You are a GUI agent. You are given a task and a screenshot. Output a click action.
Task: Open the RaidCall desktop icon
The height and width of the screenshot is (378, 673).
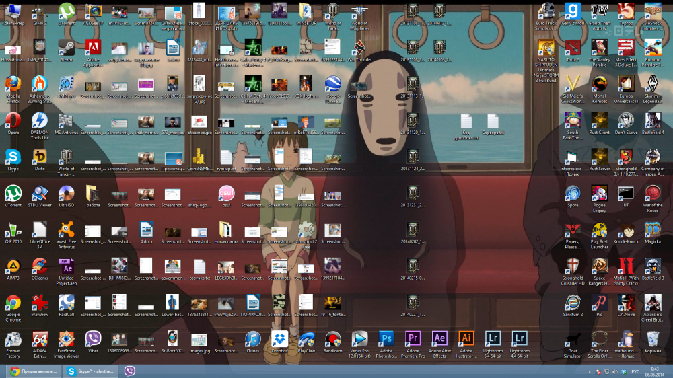(66, 306)
